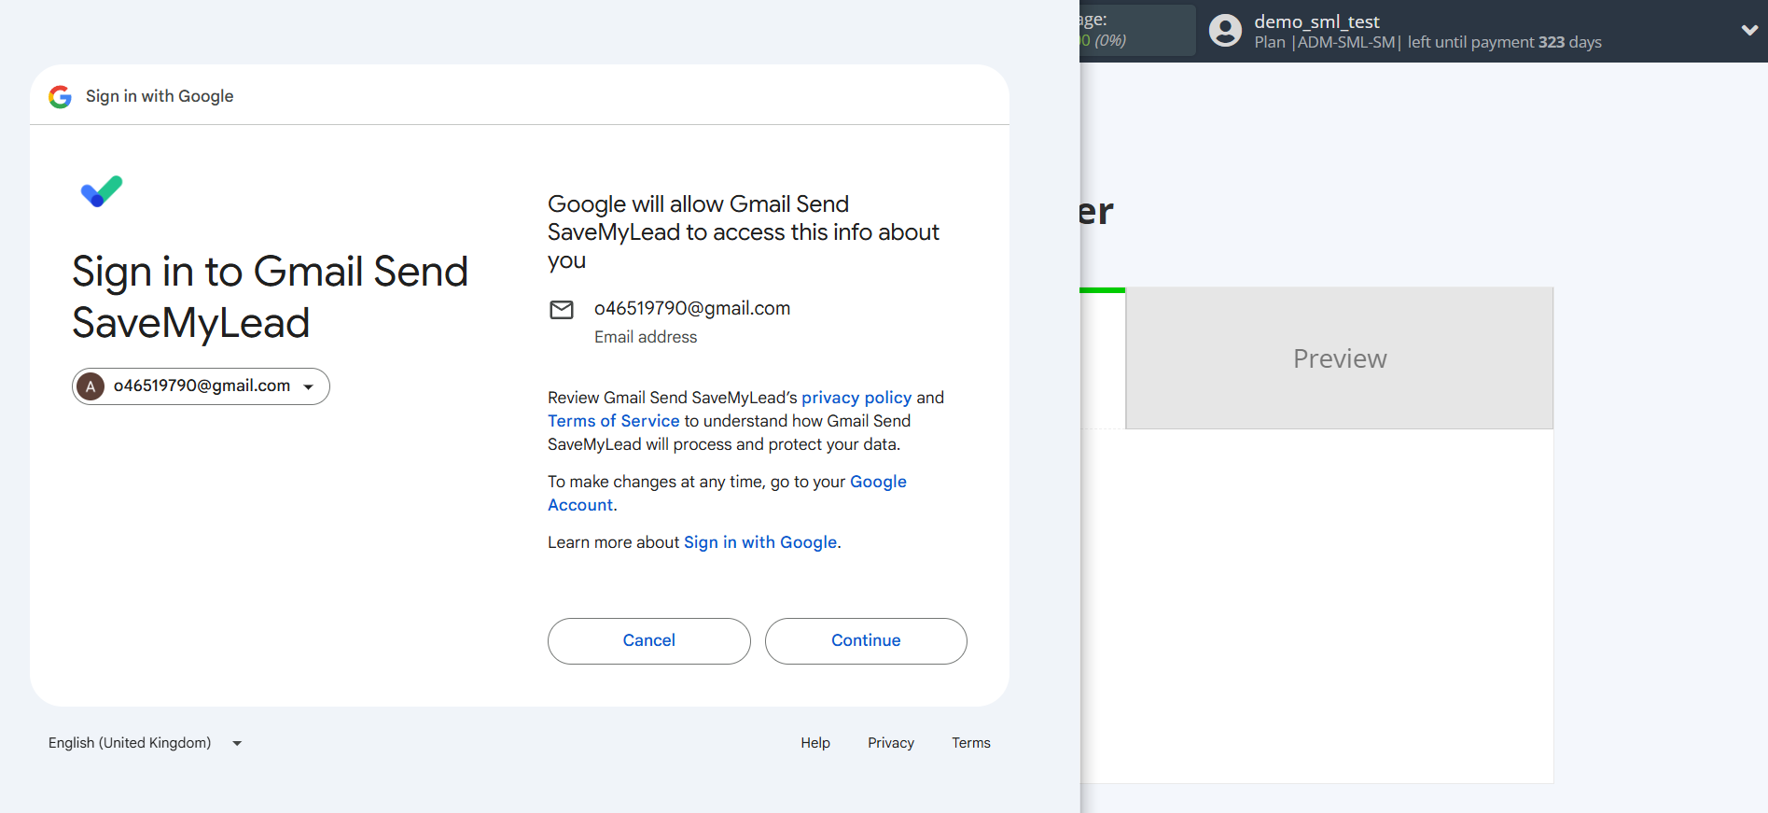1768x813 pixels.
Task: Expand the demo_sml_test account panel chevron
Action: [1749, 30]
